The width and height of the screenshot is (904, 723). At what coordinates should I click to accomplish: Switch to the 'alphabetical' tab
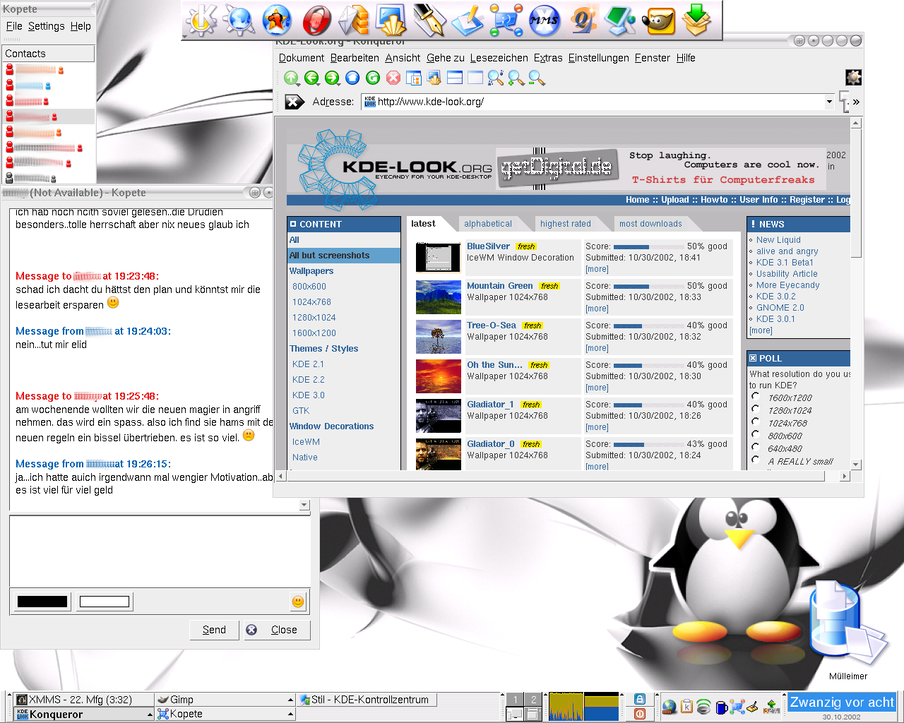click(x=488, y=224)
